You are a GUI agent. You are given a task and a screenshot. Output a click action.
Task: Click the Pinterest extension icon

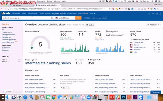(x=113, y=9)
